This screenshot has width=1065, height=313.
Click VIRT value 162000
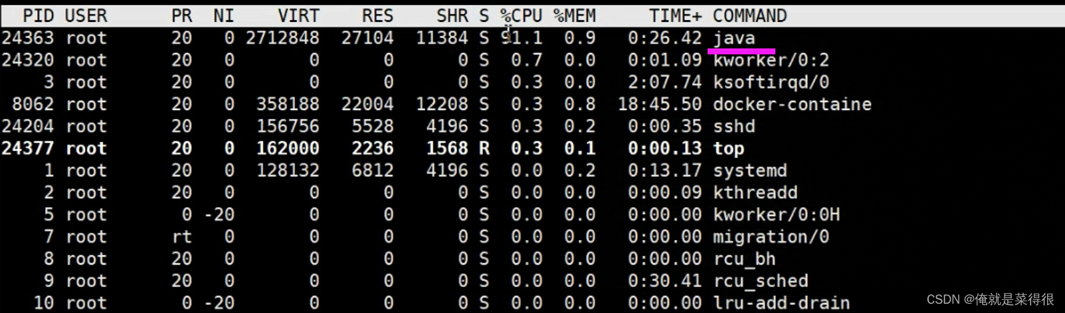[288, 149]
